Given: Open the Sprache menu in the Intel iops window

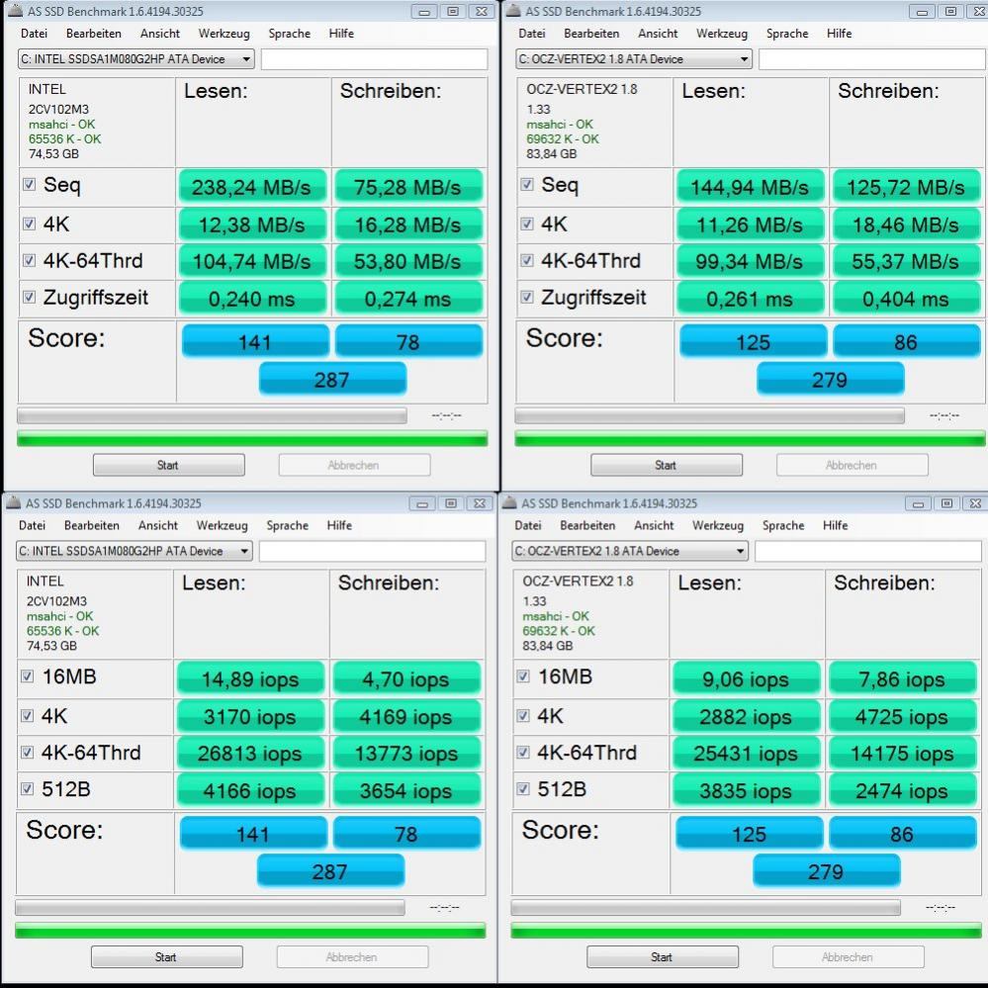Looking at the screenshot, I should 288,525.
